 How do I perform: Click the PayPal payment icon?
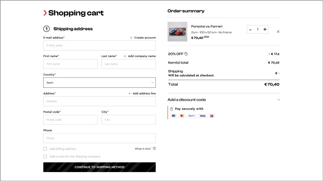click(191, 116)
